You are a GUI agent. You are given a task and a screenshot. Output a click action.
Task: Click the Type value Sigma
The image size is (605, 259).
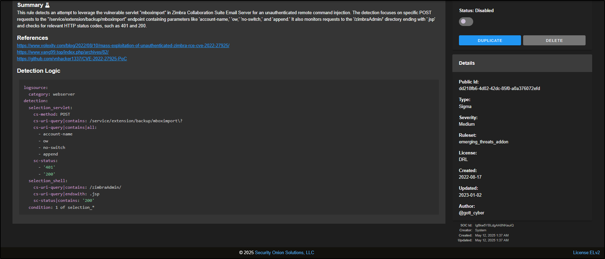465,107
